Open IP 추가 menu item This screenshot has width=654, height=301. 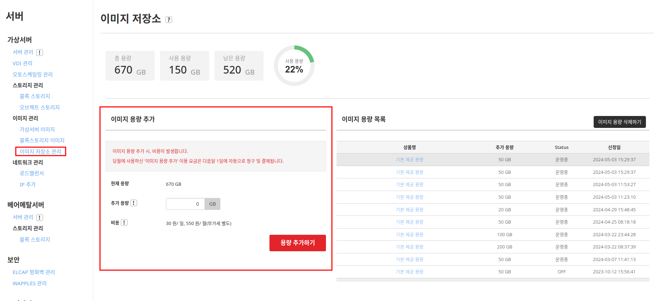click(27, 184)
